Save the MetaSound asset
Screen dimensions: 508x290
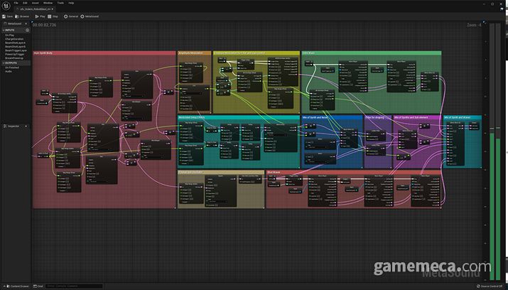click(x=8, y=15)
